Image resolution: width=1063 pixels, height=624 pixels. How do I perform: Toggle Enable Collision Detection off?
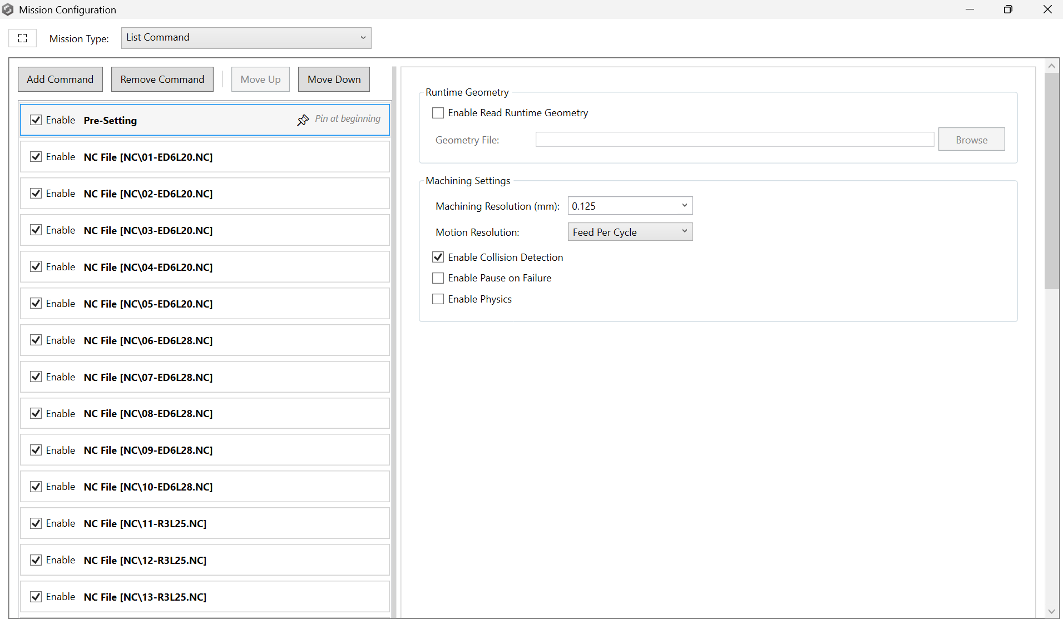(x=438, y=257)
